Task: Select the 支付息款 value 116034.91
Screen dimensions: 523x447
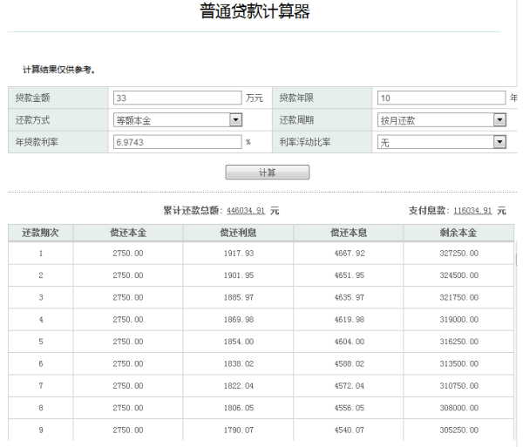Action: click(x=472, y=211)
